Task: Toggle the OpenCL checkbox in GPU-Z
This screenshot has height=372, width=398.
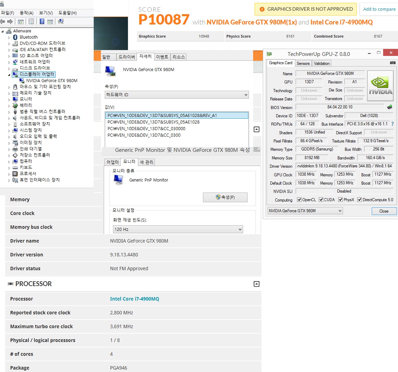Action: click(x=299, y=200)
